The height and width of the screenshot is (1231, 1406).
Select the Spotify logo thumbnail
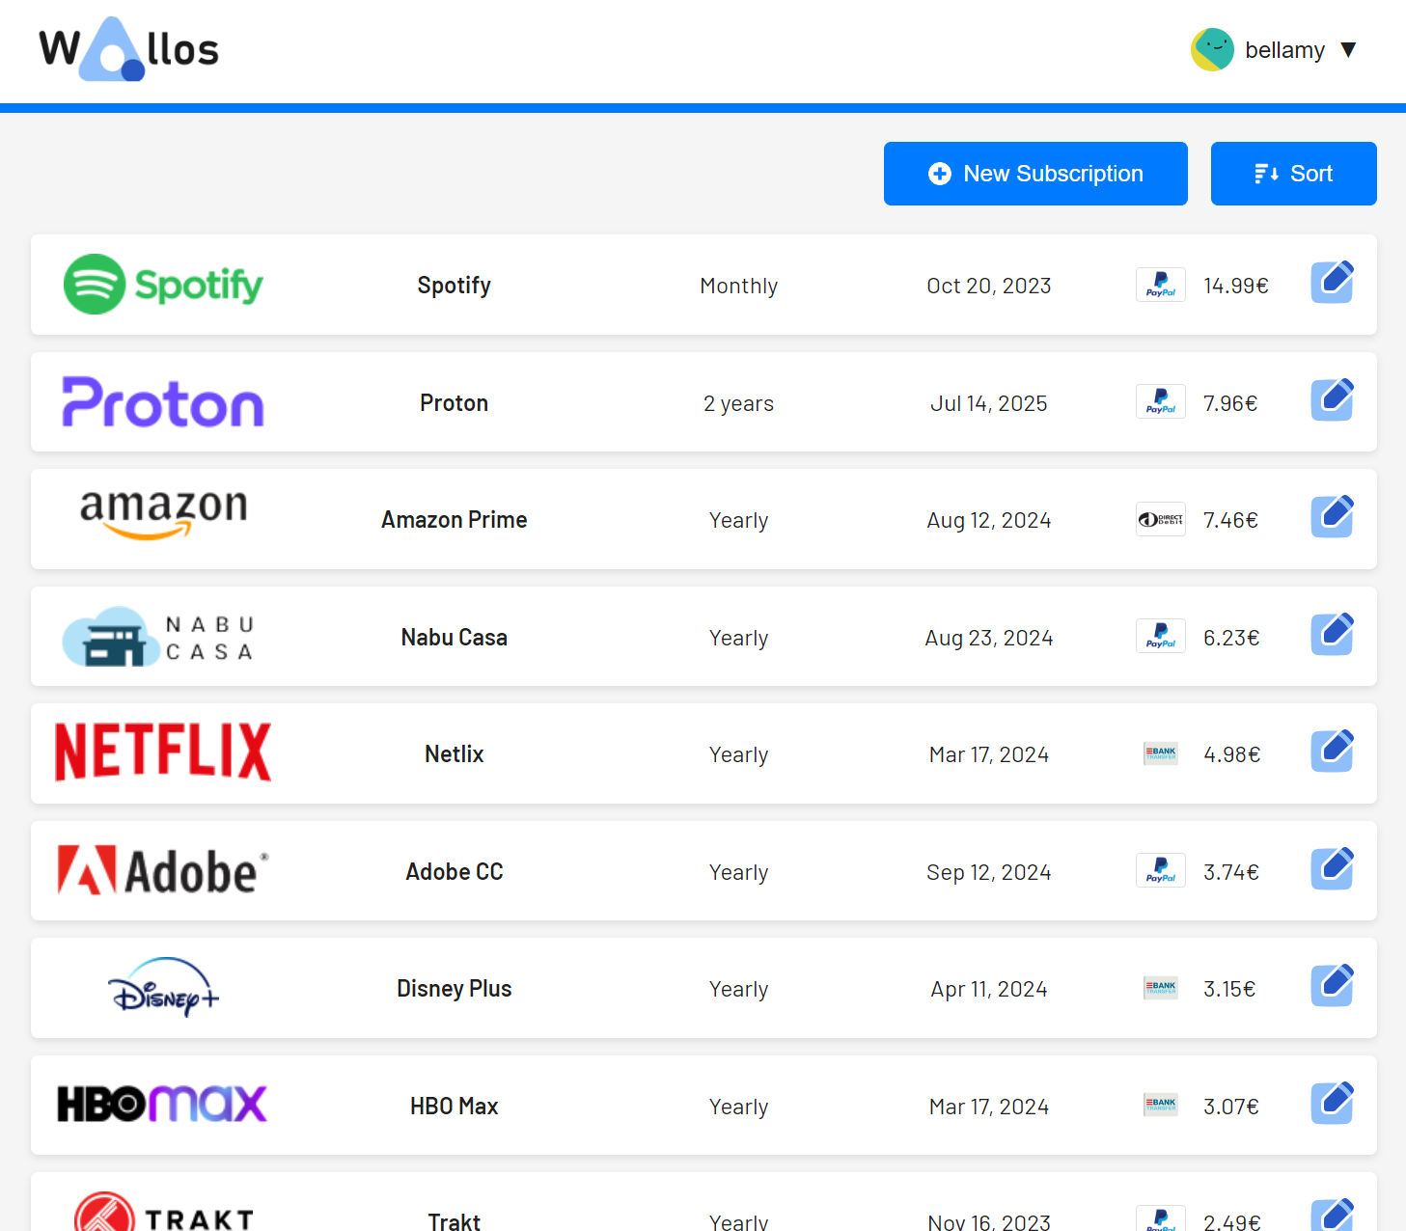[x=162, y=285]
